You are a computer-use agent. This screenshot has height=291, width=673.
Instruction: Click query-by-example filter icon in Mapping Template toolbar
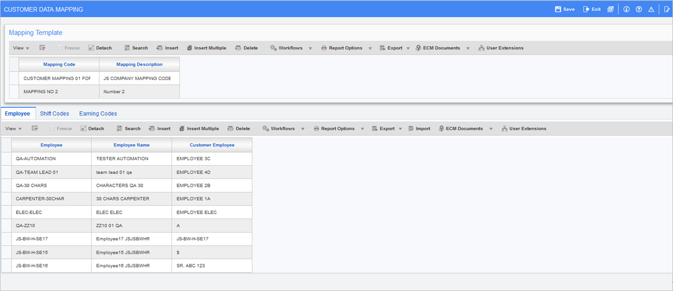[x=43, y=48]
